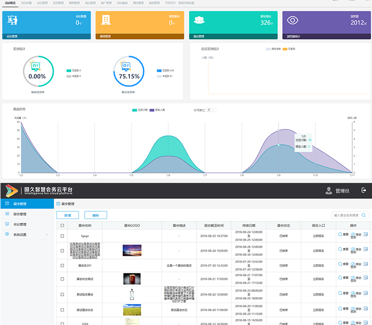Click the eye icon on 浏览量 card
The width and height of the screenshot is (372, 325).
(292, 20)
